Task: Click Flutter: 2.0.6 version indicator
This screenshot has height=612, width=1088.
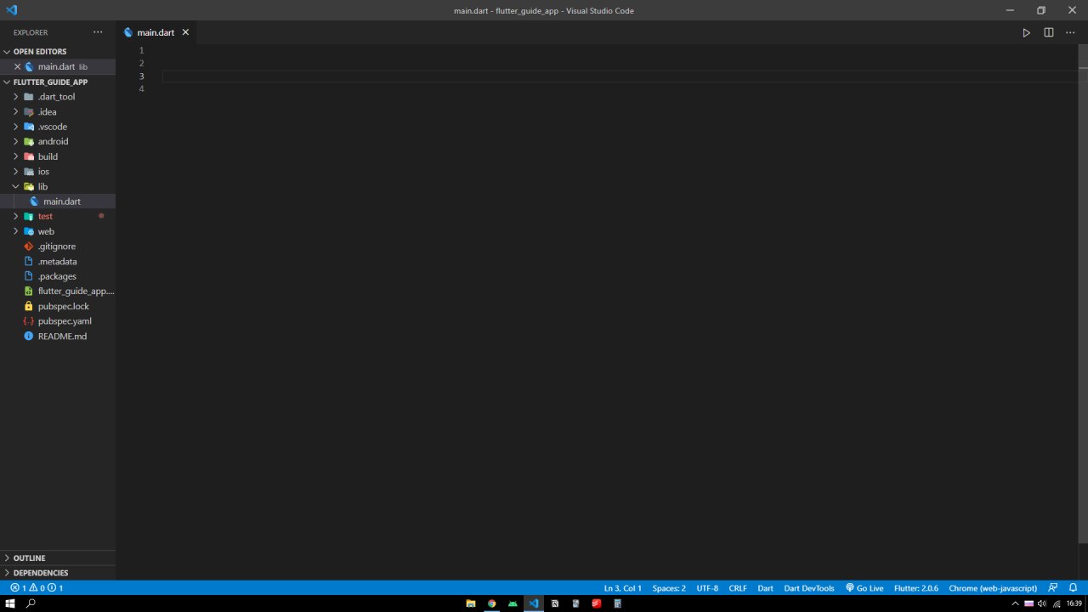Action: pyautogui.click(x=916, y=588)
